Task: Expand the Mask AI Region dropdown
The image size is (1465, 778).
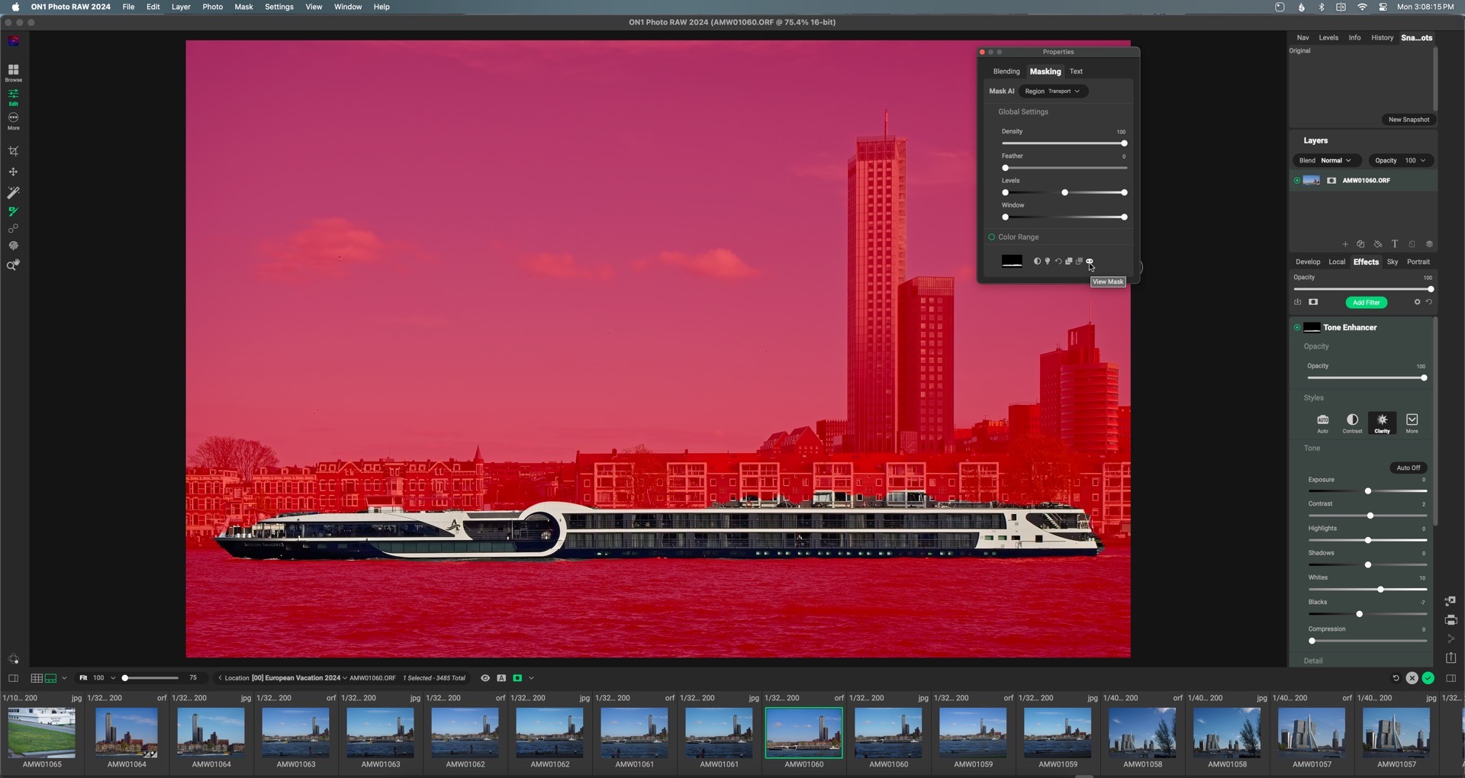Action: pyautogui.click(x=1053, y=92)
